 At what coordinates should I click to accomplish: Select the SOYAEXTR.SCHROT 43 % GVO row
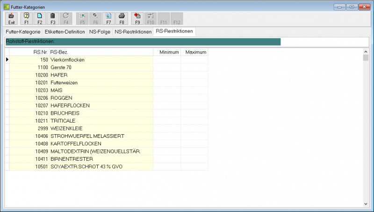tap(107, 166)
